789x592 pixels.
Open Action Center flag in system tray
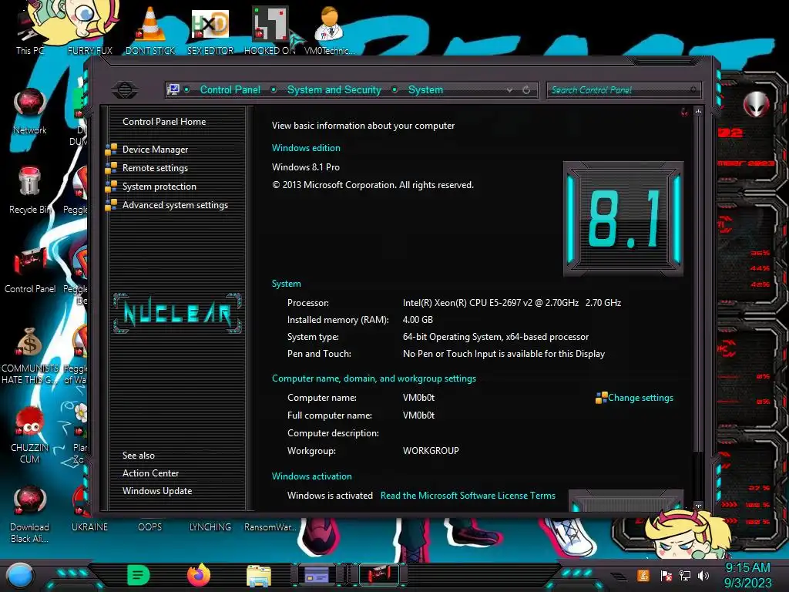666,575
